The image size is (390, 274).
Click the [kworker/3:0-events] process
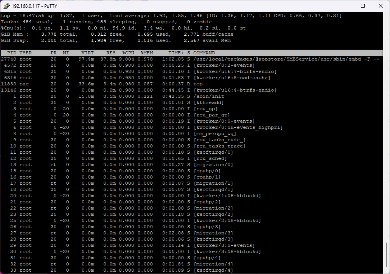(224, 245)
